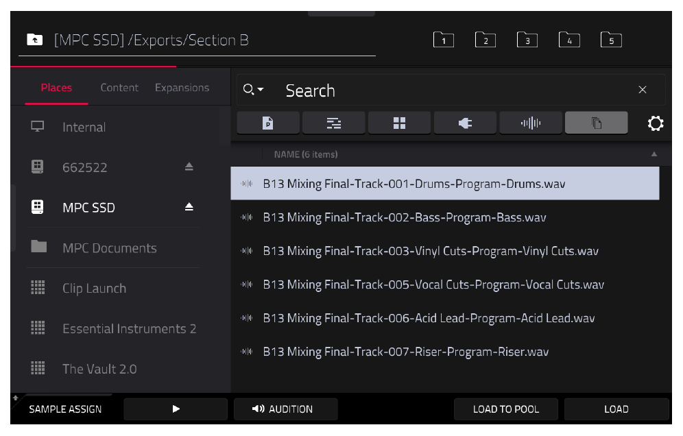Open SAMPLE ASSIGN panel
683x436 pixels.
tap(65, 409)
